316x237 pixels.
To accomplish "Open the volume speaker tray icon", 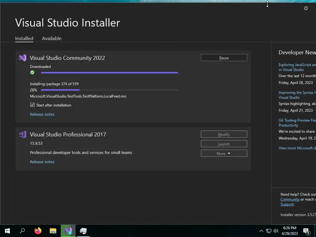I will [276, 231].
